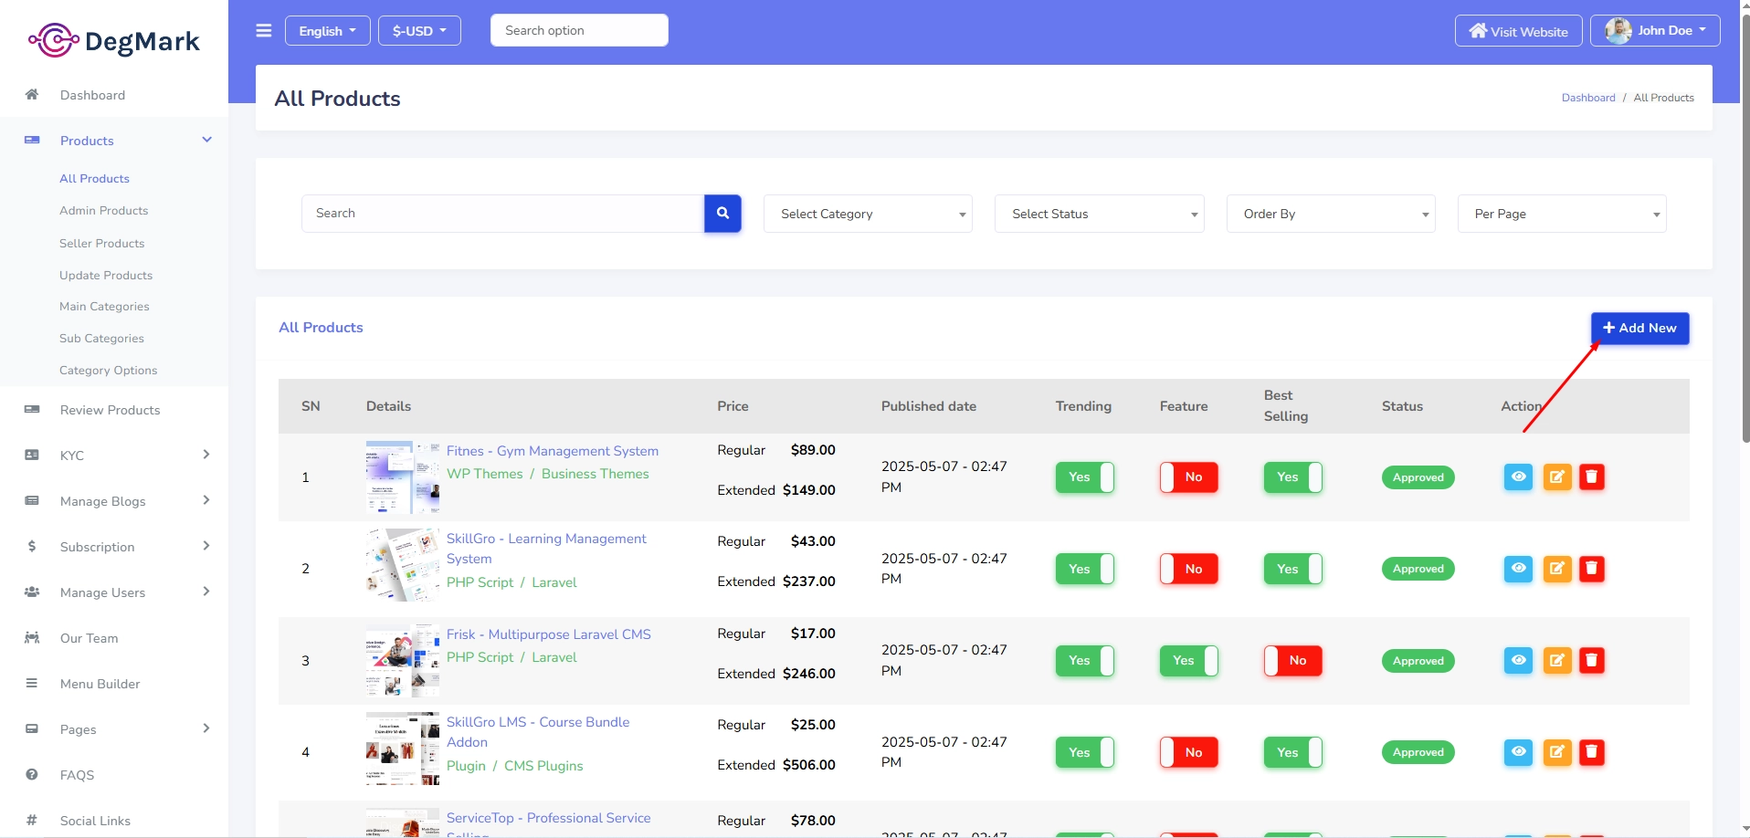The height and width of the screenshot is (838, 1750).
Task: Open the Per Page dropdown
Action: [1562, 214]
